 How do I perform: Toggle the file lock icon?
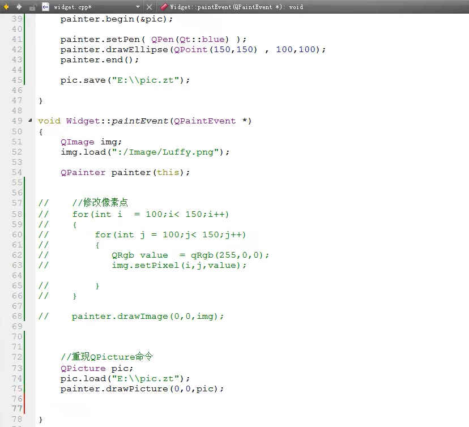tap(32, 7)
